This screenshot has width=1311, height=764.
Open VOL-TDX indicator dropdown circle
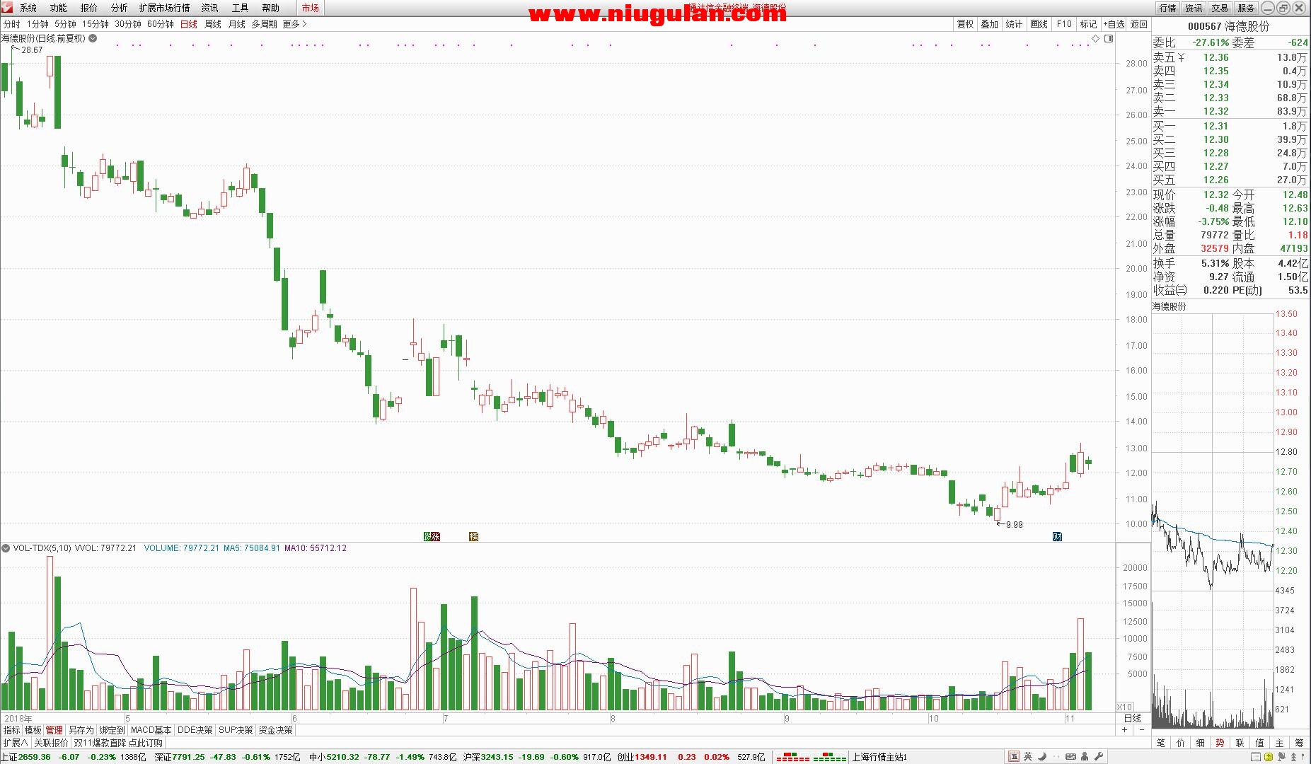coord(6,548)
